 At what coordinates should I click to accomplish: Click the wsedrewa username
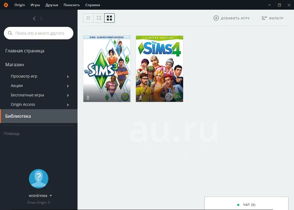point(38,196)
